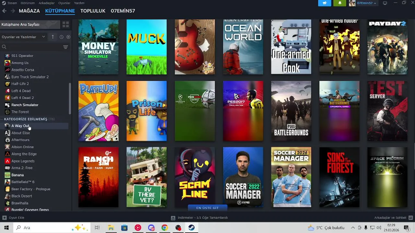The image size is (415, 233).
Task: Open the Oyunlar ve Yazılımlar dropdown
Action: (23, 37)
